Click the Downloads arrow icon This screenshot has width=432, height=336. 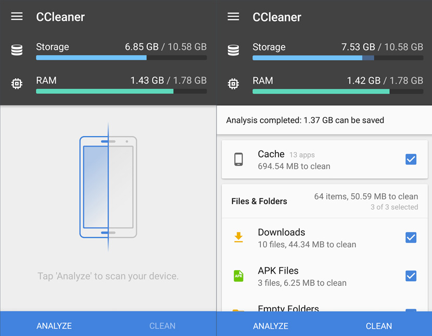point(239,237)
